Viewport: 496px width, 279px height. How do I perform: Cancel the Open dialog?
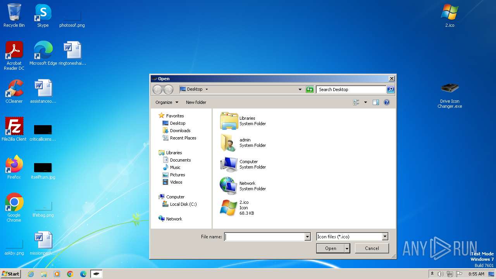[372, 248]
